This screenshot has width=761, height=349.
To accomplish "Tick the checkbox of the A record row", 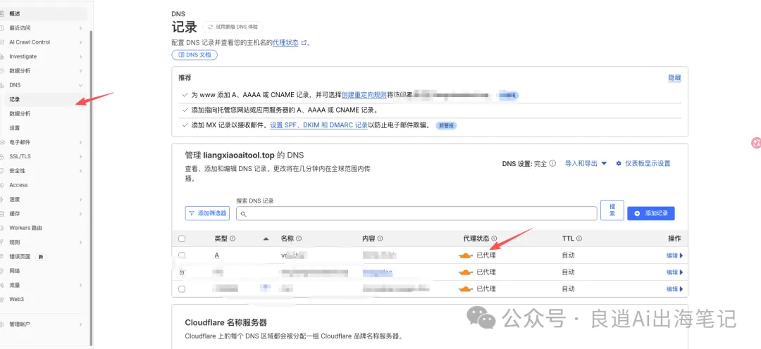I will click(x=182, y=255).
